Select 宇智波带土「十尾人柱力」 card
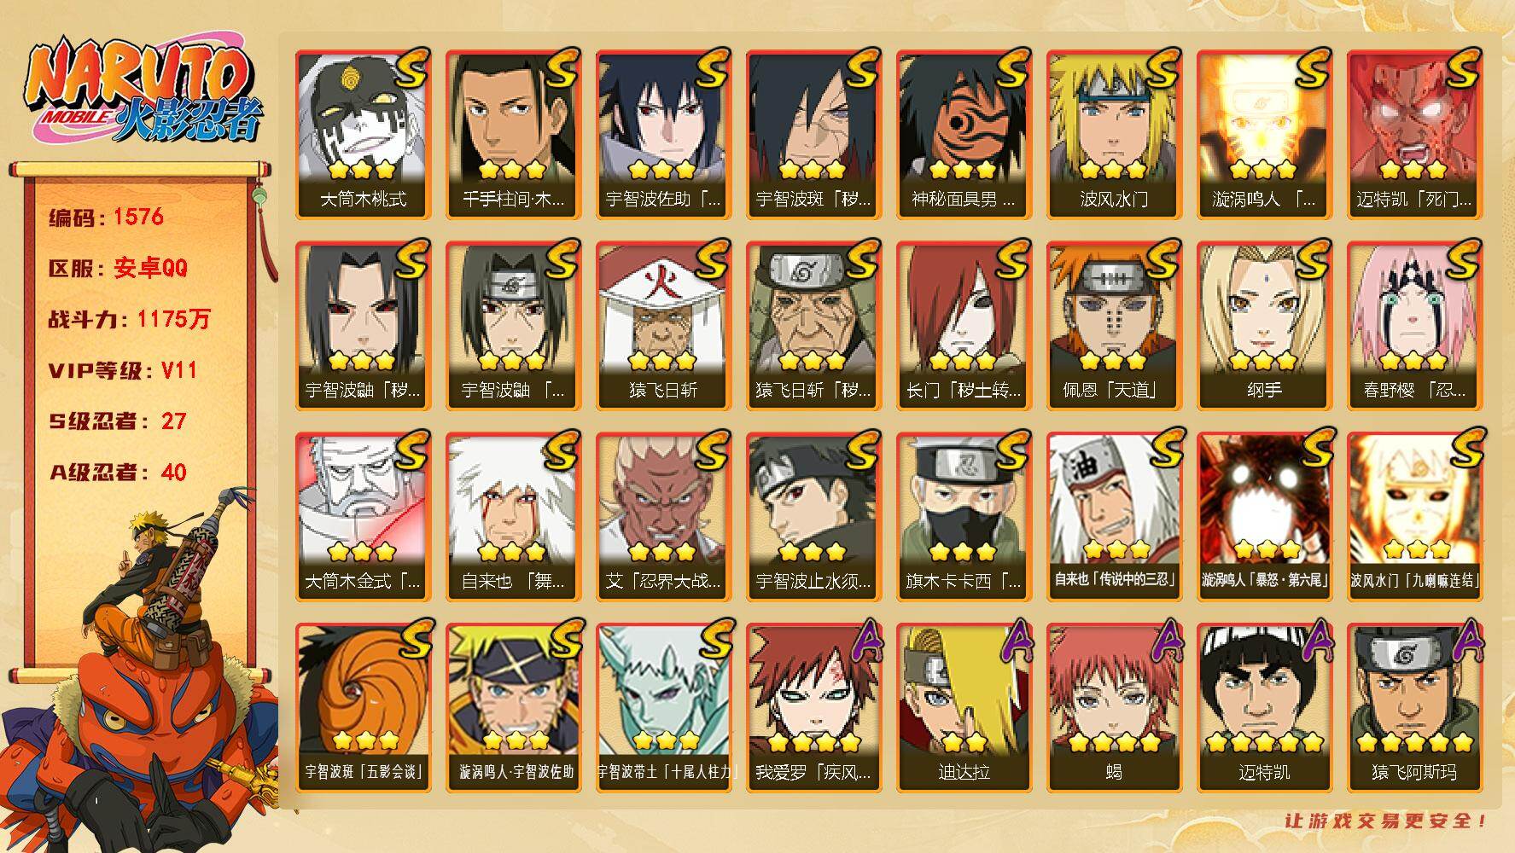This screenshot has height=853, width=1515. (663, 707)
